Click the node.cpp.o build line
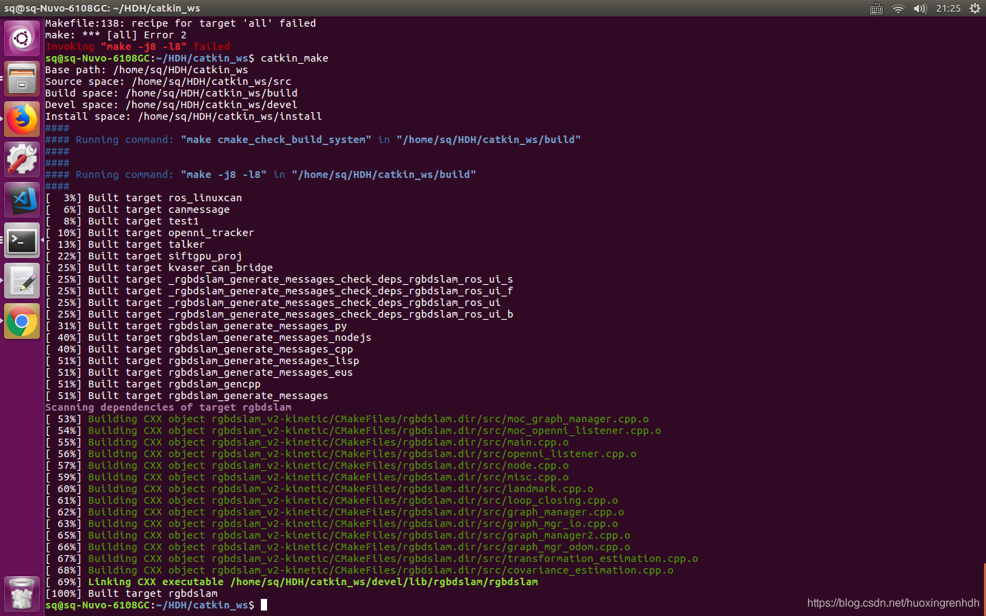Image resolution: width=986 pixels, height=616 pixels. (x=307, y=465)
